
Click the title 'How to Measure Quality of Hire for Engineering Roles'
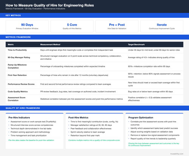coord(50,5)
